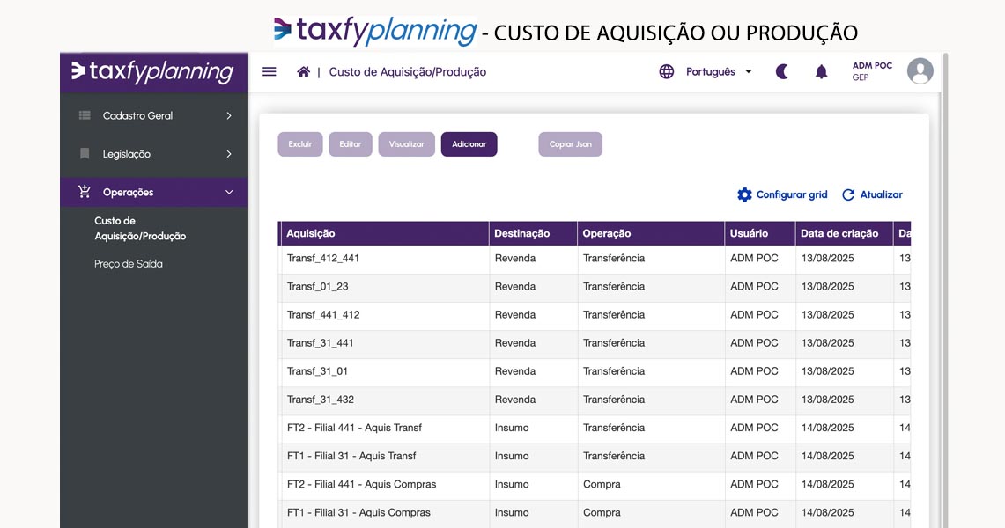Collapse the Operações section

[x=229, y=192]
